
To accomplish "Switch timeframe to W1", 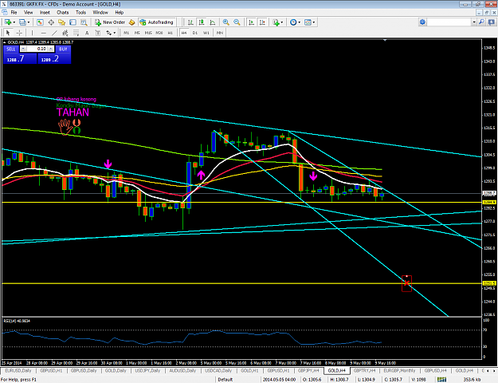I will [206, 33].
